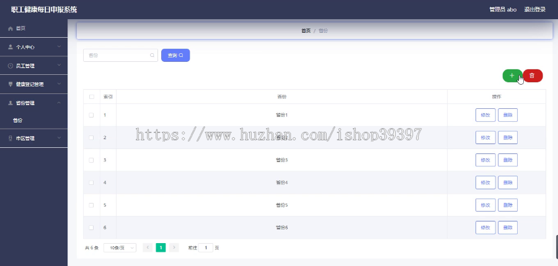Click the page 1 pagination button
This screenshot has width=558, height=266.
click(x=161, y=247)
